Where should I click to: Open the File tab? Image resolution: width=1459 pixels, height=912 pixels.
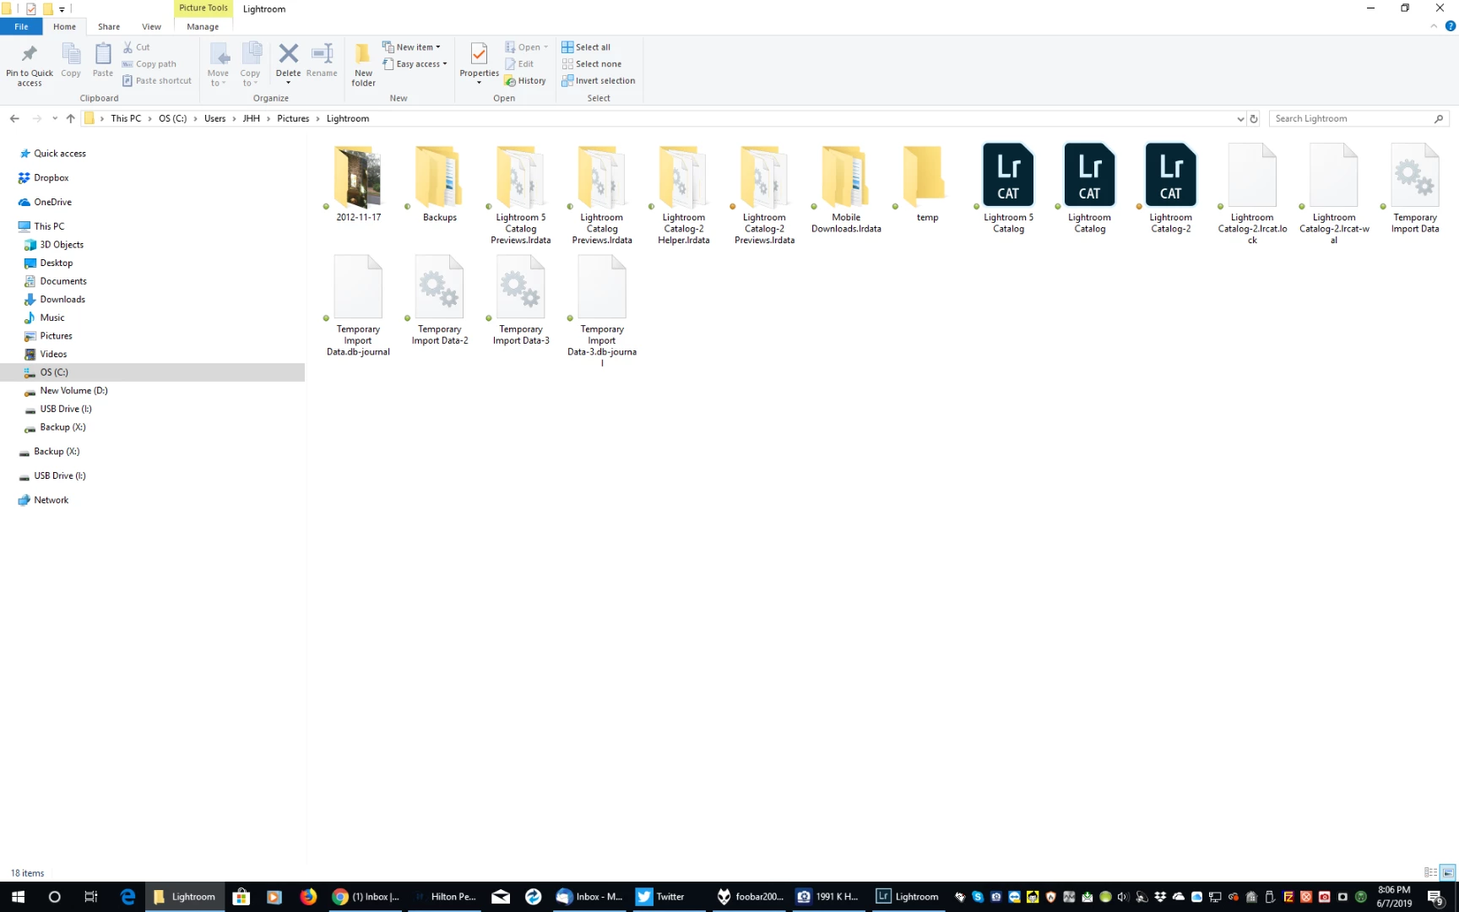coord(21,27)
